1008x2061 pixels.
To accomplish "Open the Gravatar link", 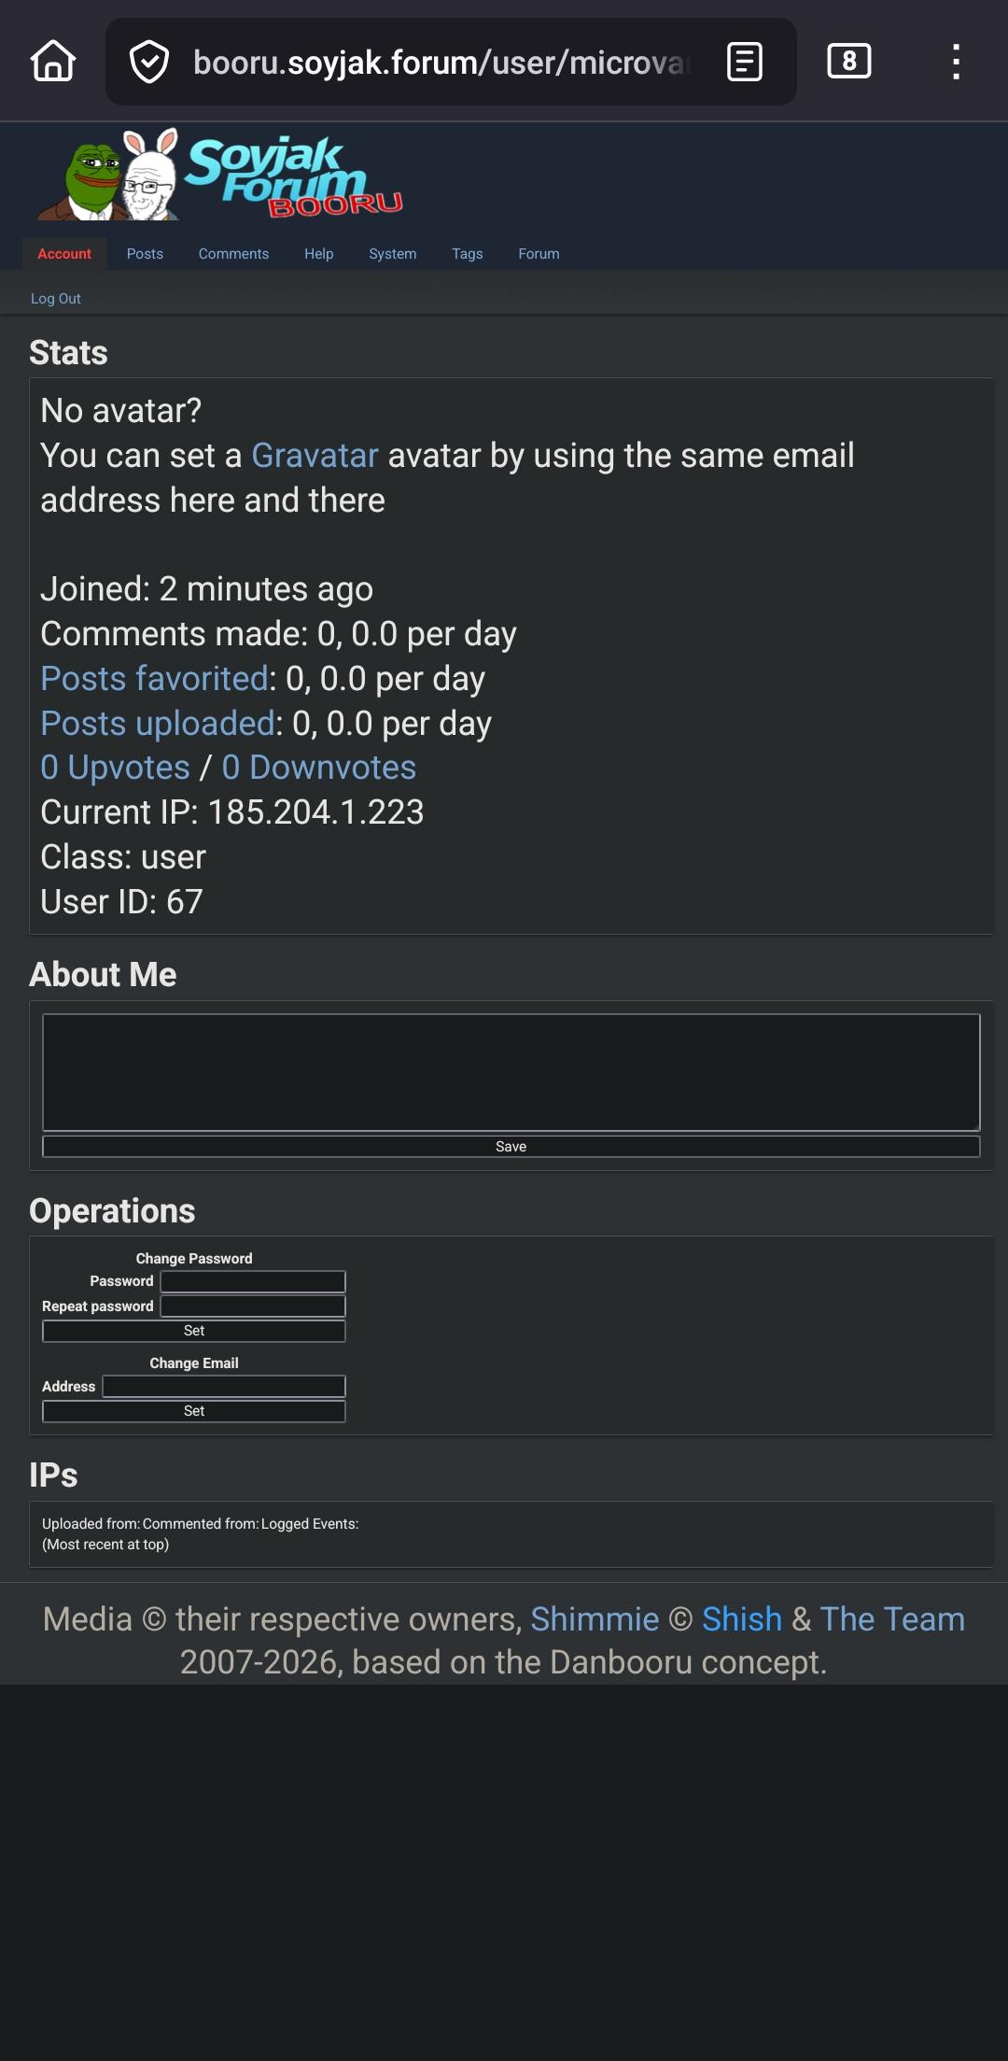I will tap(315, 456).
